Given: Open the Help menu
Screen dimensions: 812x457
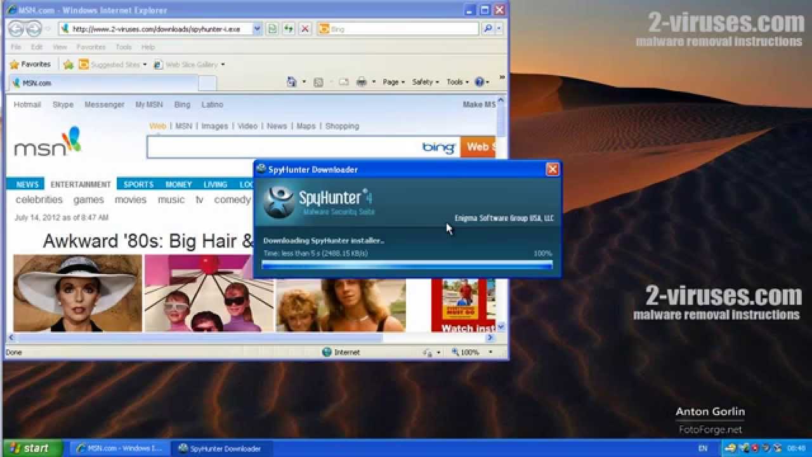Looking at the screenshot, I should [148, 47].
